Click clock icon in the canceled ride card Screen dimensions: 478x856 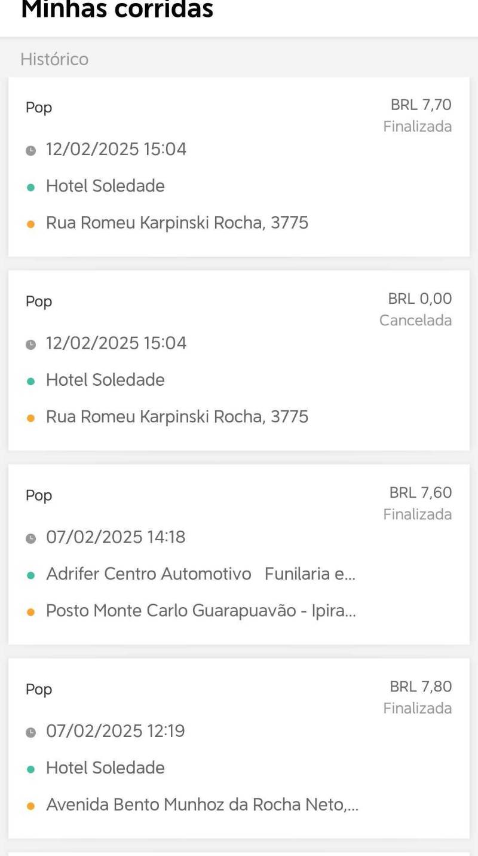[x=31, y=344]
